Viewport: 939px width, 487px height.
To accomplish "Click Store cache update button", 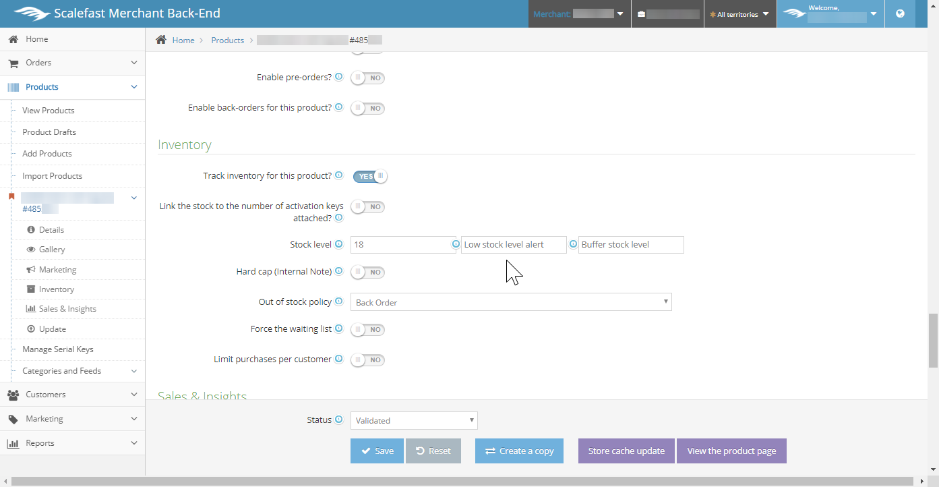I will pyautogui.click(x=626, y=451).
